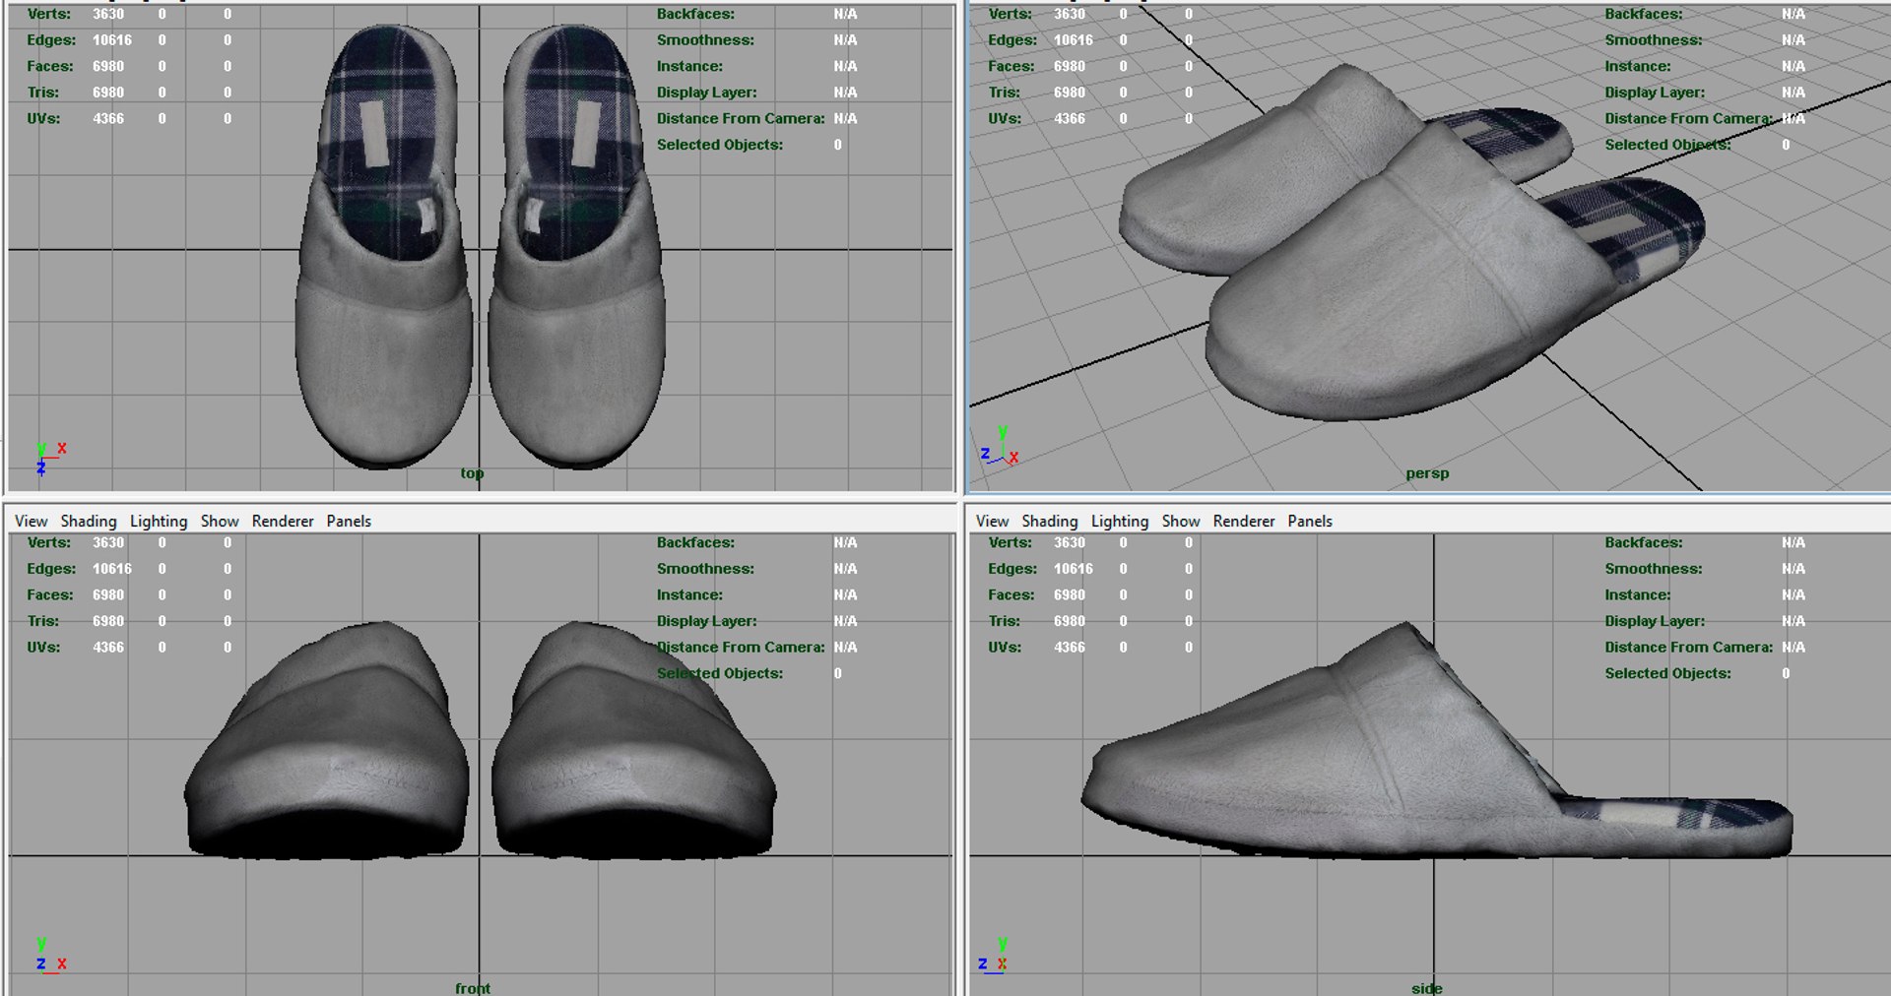The height and width of the screenshot is (996, 1891).
Task: Click the 'Faces:' HUD label in top view
Action: click(x=50, y=66)
